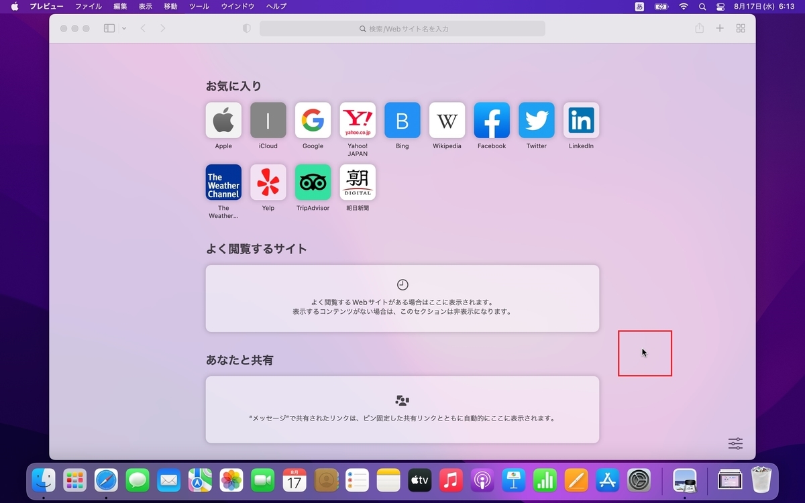Open the 朝日新聞 favorite

[358, 182]
